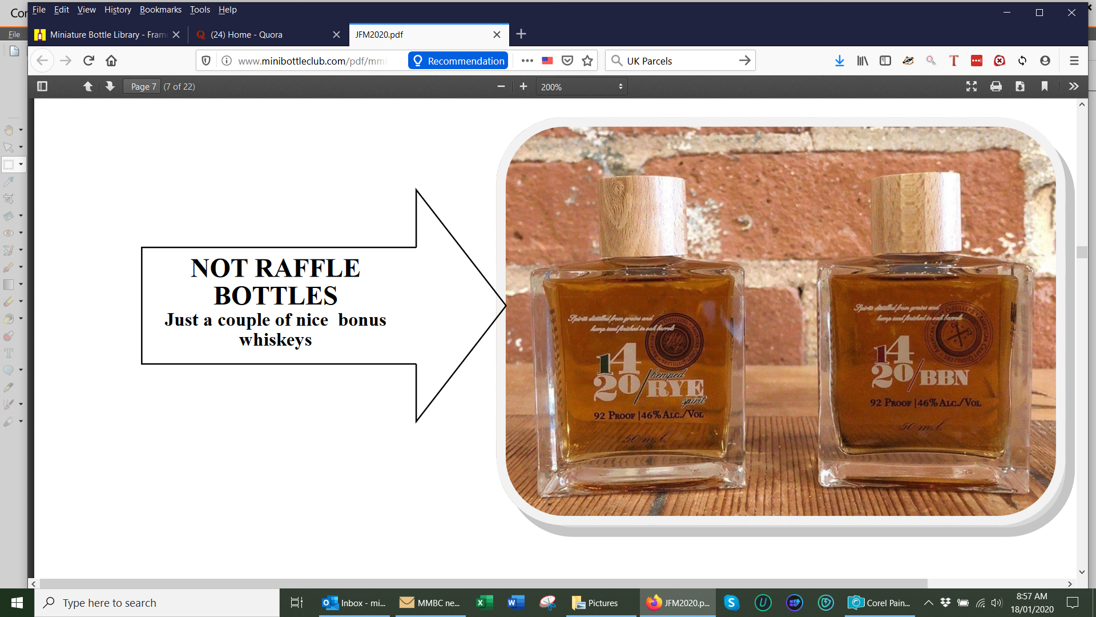The height and width of the screenshot is (617, 1096).
Task: Open PDF viewer tools chevron menu
Action: tap(1074, 86)
